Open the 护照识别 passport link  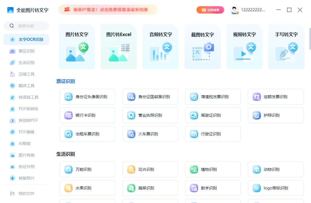pos(276,115)
